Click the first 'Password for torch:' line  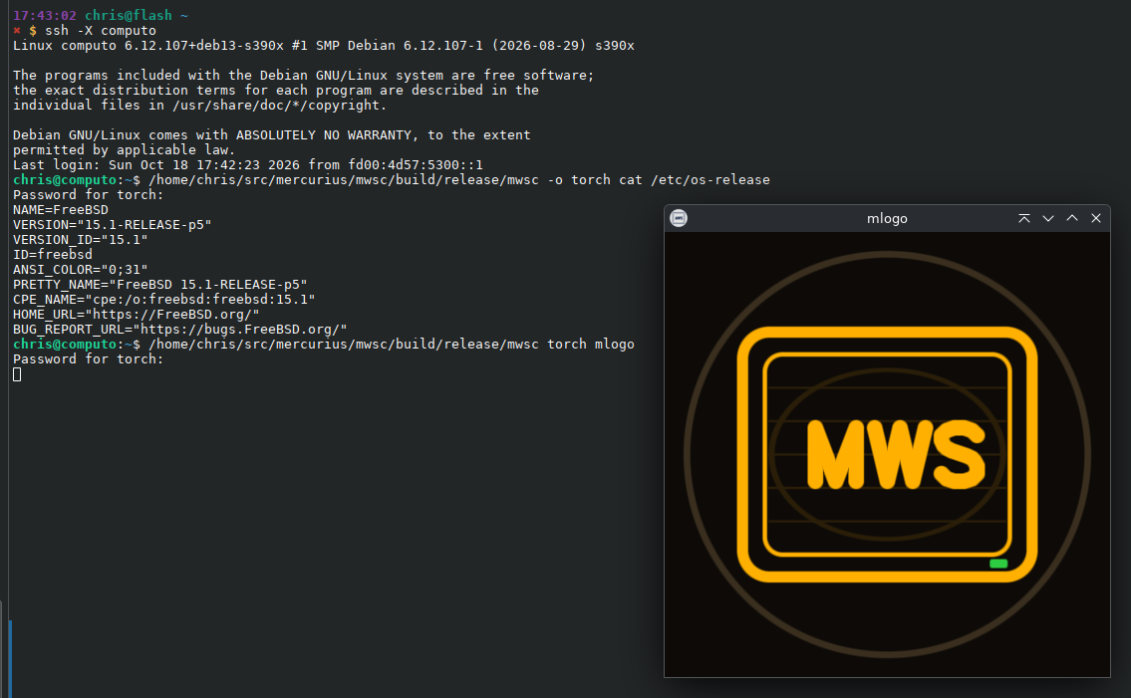click(x=88, y=195)
